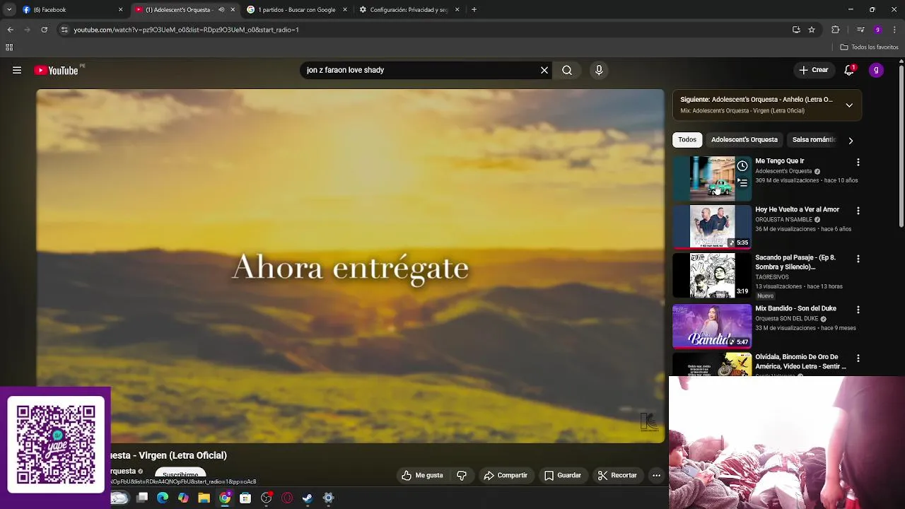Clip the video with Recortar
The height and width of the screenshot is (509, 905).
617,476
